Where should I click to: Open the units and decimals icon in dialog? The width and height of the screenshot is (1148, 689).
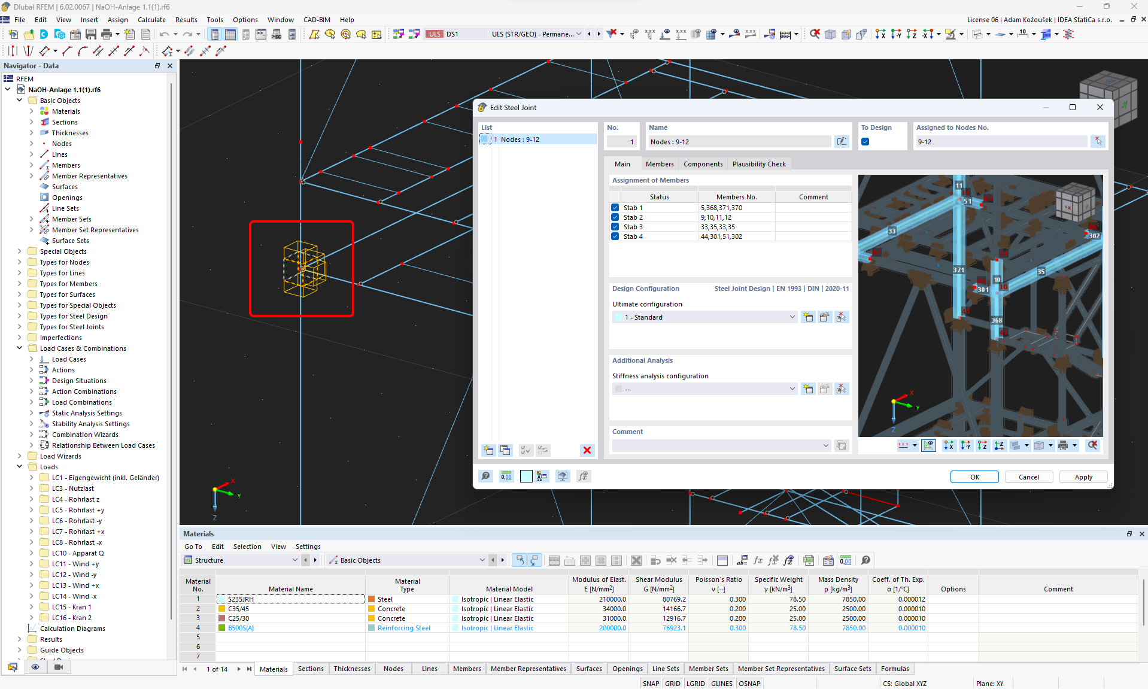pyautogui.click(x=506, y=476)
